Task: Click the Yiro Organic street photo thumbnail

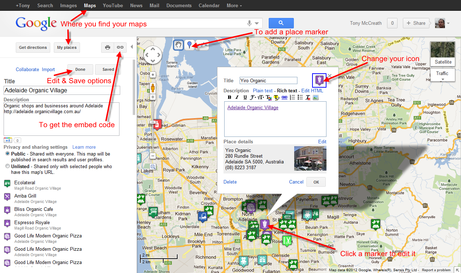Action: coord(310,158)
